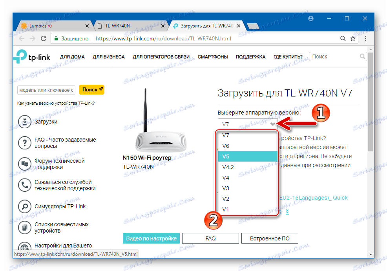Viewport: 387px width, 271px height.
Task: Bookmark page with the star icon
Action: coord(353,38)
